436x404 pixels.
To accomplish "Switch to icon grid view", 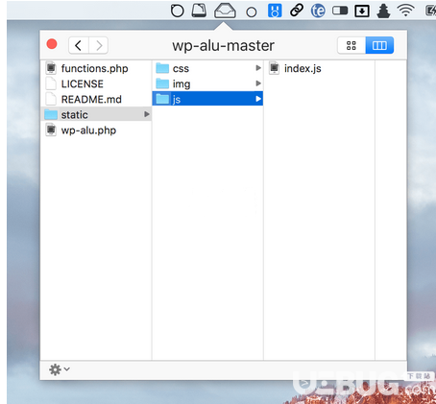I will [351, 45].
